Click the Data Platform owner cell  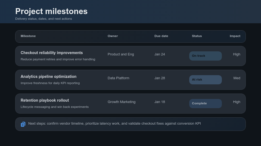(x=118, y=78)
